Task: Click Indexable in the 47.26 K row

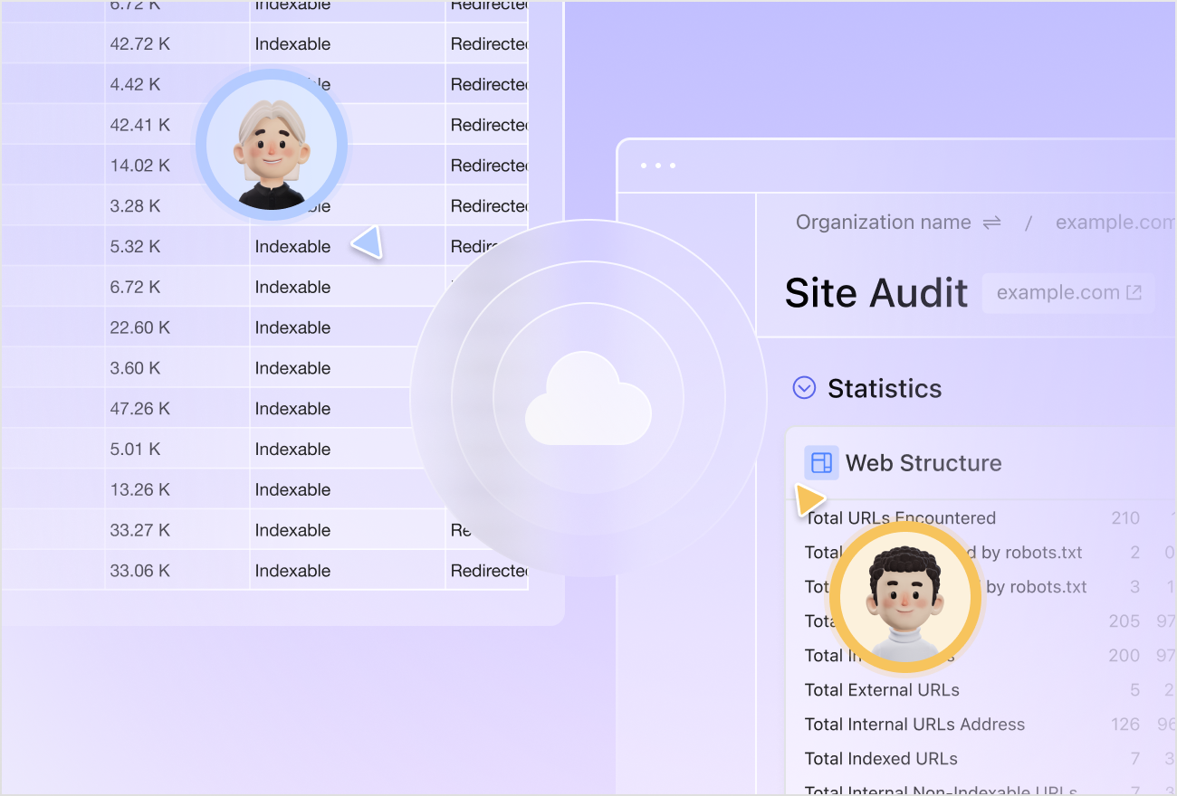Action: (292, 409)
